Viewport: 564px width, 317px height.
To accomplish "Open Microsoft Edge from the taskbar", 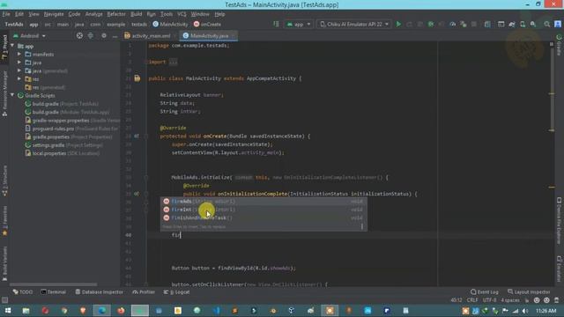I will pos(102,311).
